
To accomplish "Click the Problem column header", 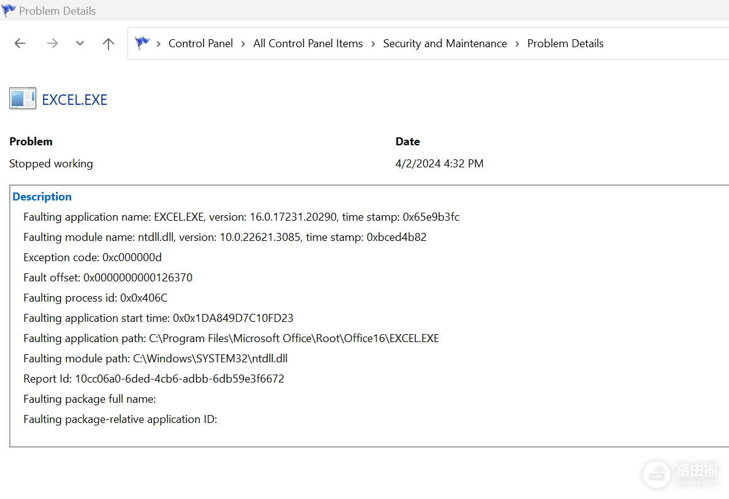I will tap(31, 142).
